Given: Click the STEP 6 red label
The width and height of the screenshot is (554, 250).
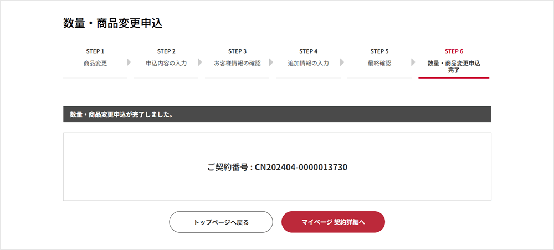Looking at the screenshot, I should pyautogui.click(x=454, y=51).
